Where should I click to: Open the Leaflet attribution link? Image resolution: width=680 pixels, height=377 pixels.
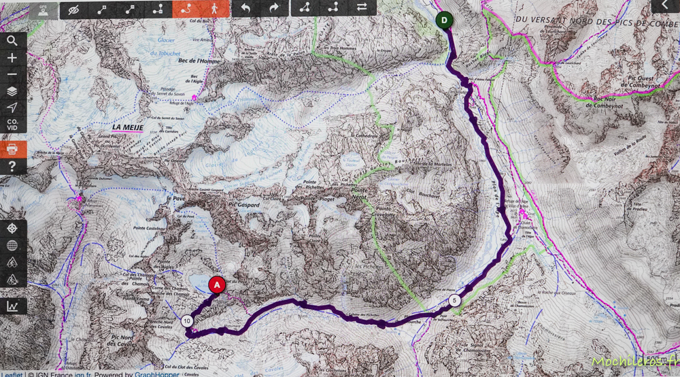[x=12, y=374]
